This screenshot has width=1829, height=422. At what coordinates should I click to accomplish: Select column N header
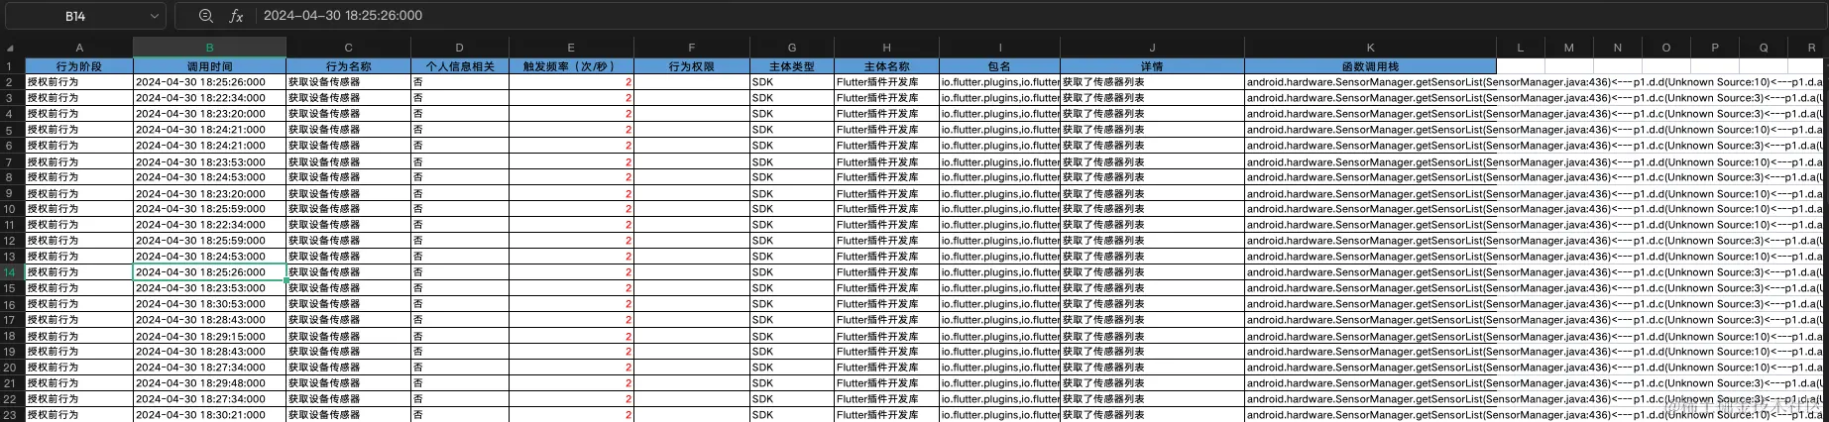(x=1617, y=48)
